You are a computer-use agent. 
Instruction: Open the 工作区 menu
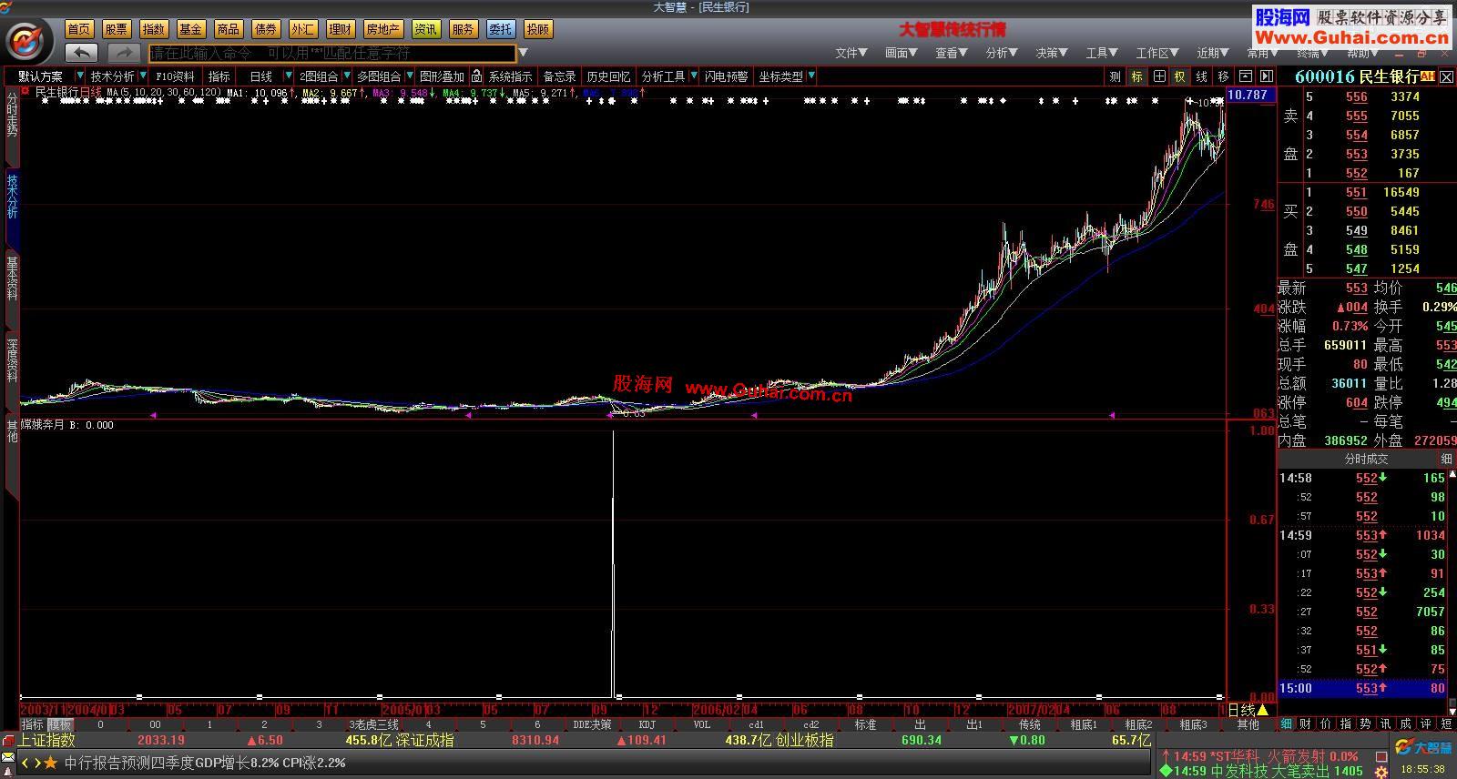click(1156, 53)
